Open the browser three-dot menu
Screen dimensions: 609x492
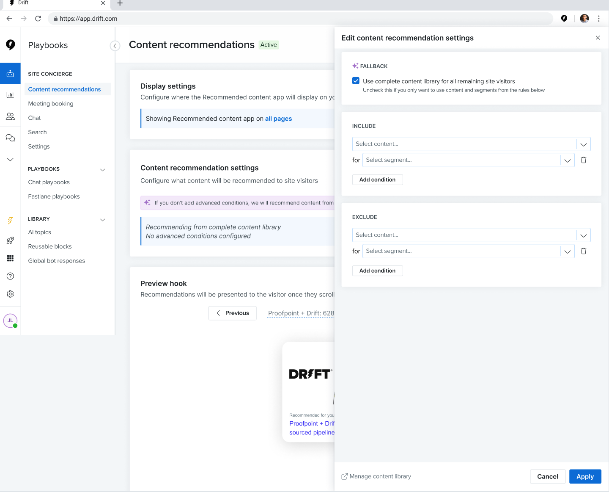coord(598,18)
